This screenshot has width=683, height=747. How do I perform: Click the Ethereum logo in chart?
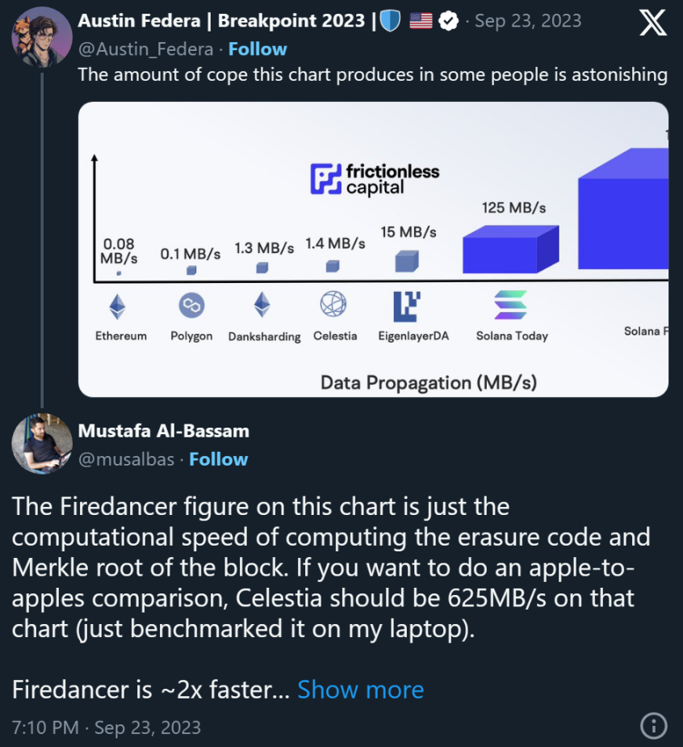tap(118, 306)
